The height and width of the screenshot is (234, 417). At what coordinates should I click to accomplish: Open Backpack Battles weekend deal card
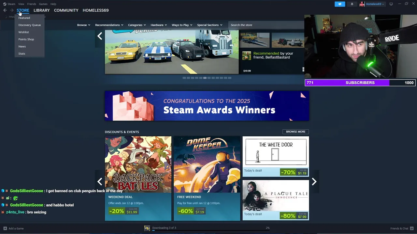138,178
